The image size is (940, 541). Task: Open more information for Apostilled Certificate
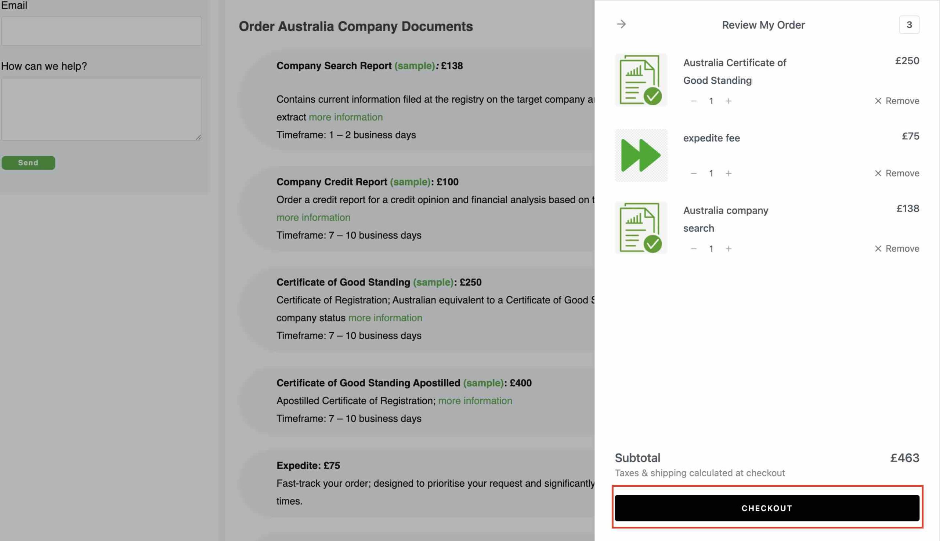point(475,401)
